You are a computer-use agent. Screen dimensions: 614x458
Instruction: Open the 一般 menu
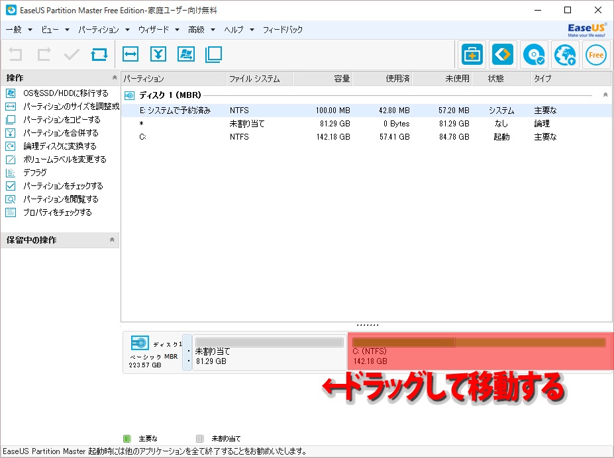[14, 30]
